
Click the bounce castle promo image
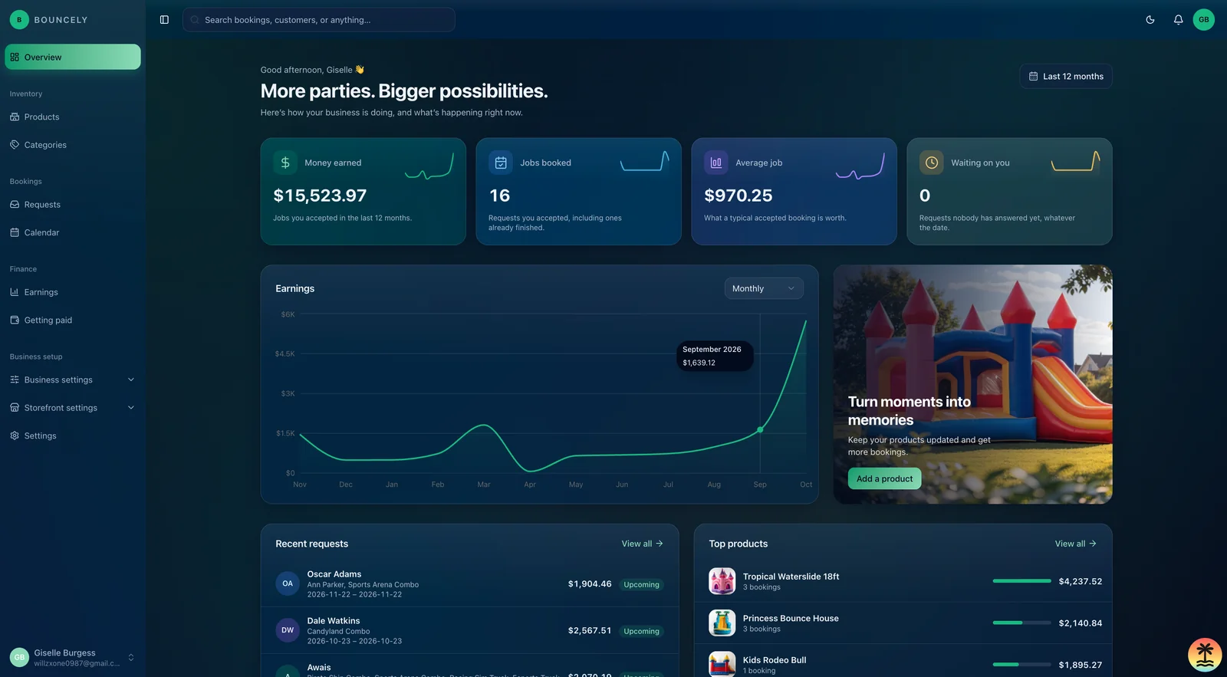[973, 384]
